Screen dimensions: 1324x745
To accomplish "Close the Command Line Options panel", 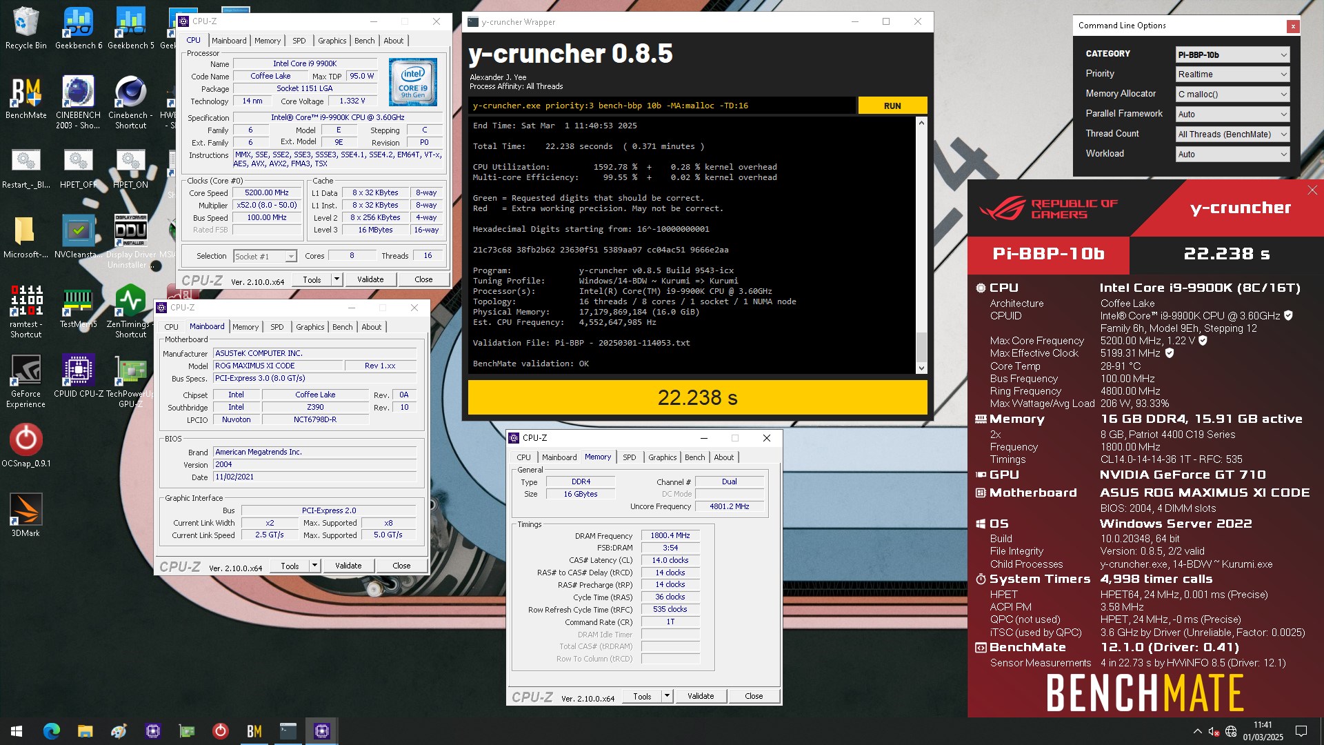I will point(1293,26).
